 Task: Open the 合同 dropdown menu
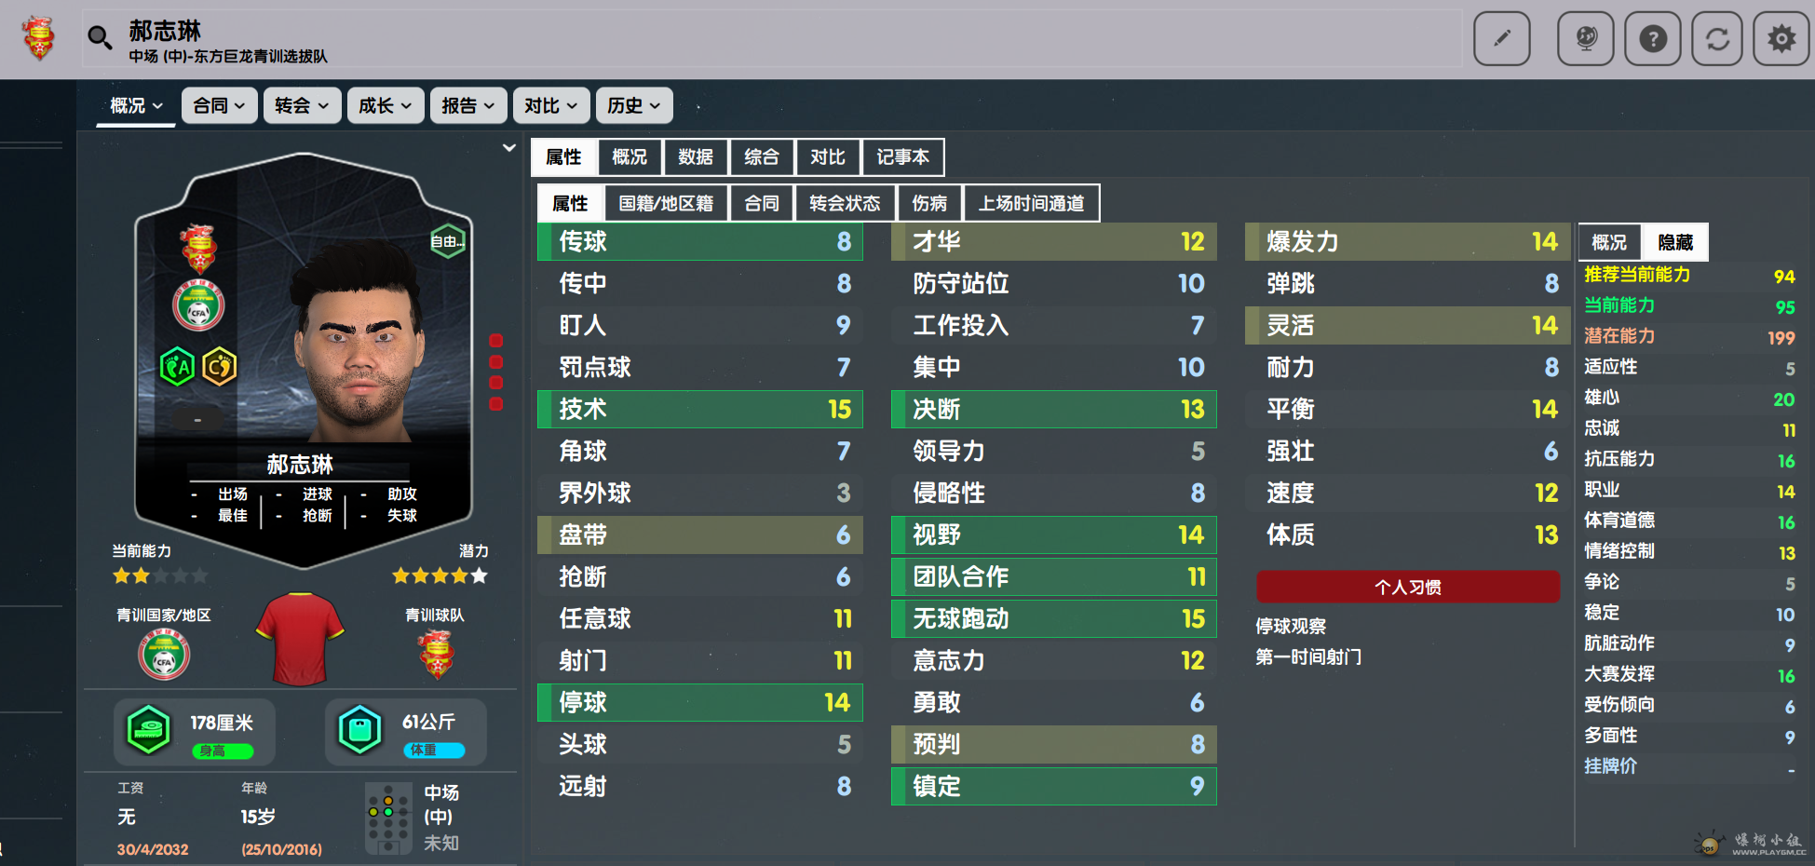pos(219,106)
